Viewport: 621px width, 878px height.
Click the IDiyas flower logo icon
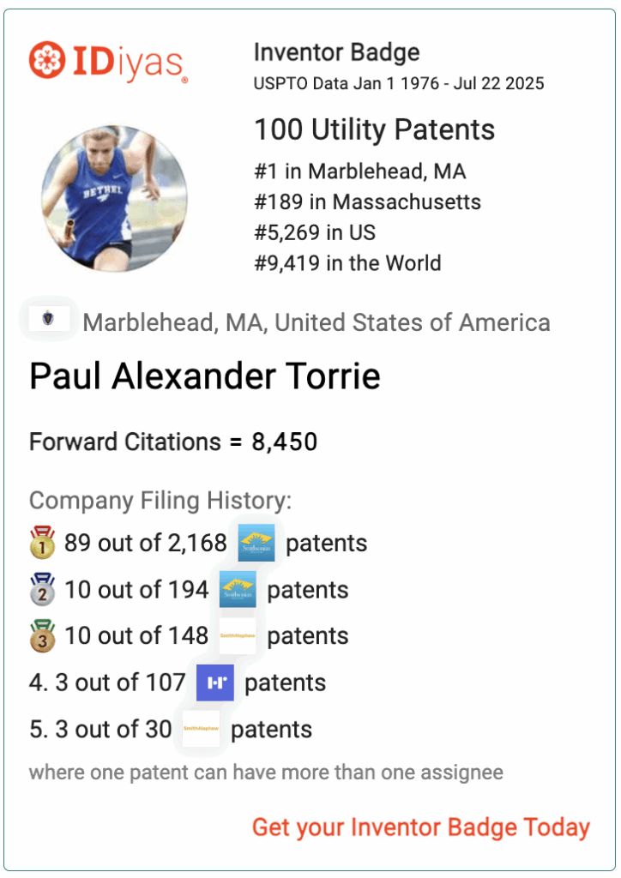(x=47, y=59)
